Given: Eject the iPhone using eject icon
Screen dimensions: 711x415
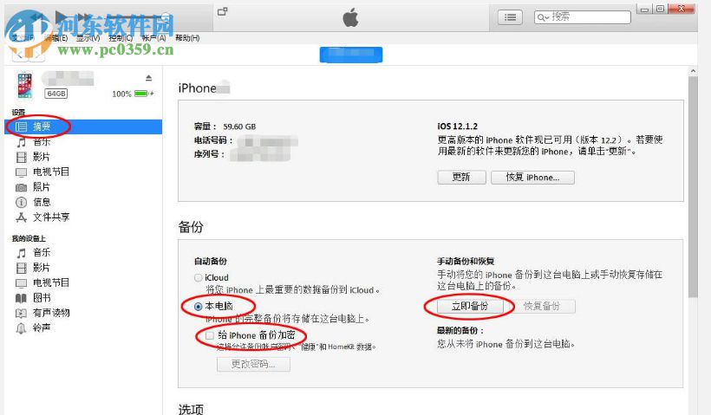Looking at the screenshot, I should (149, 78).
